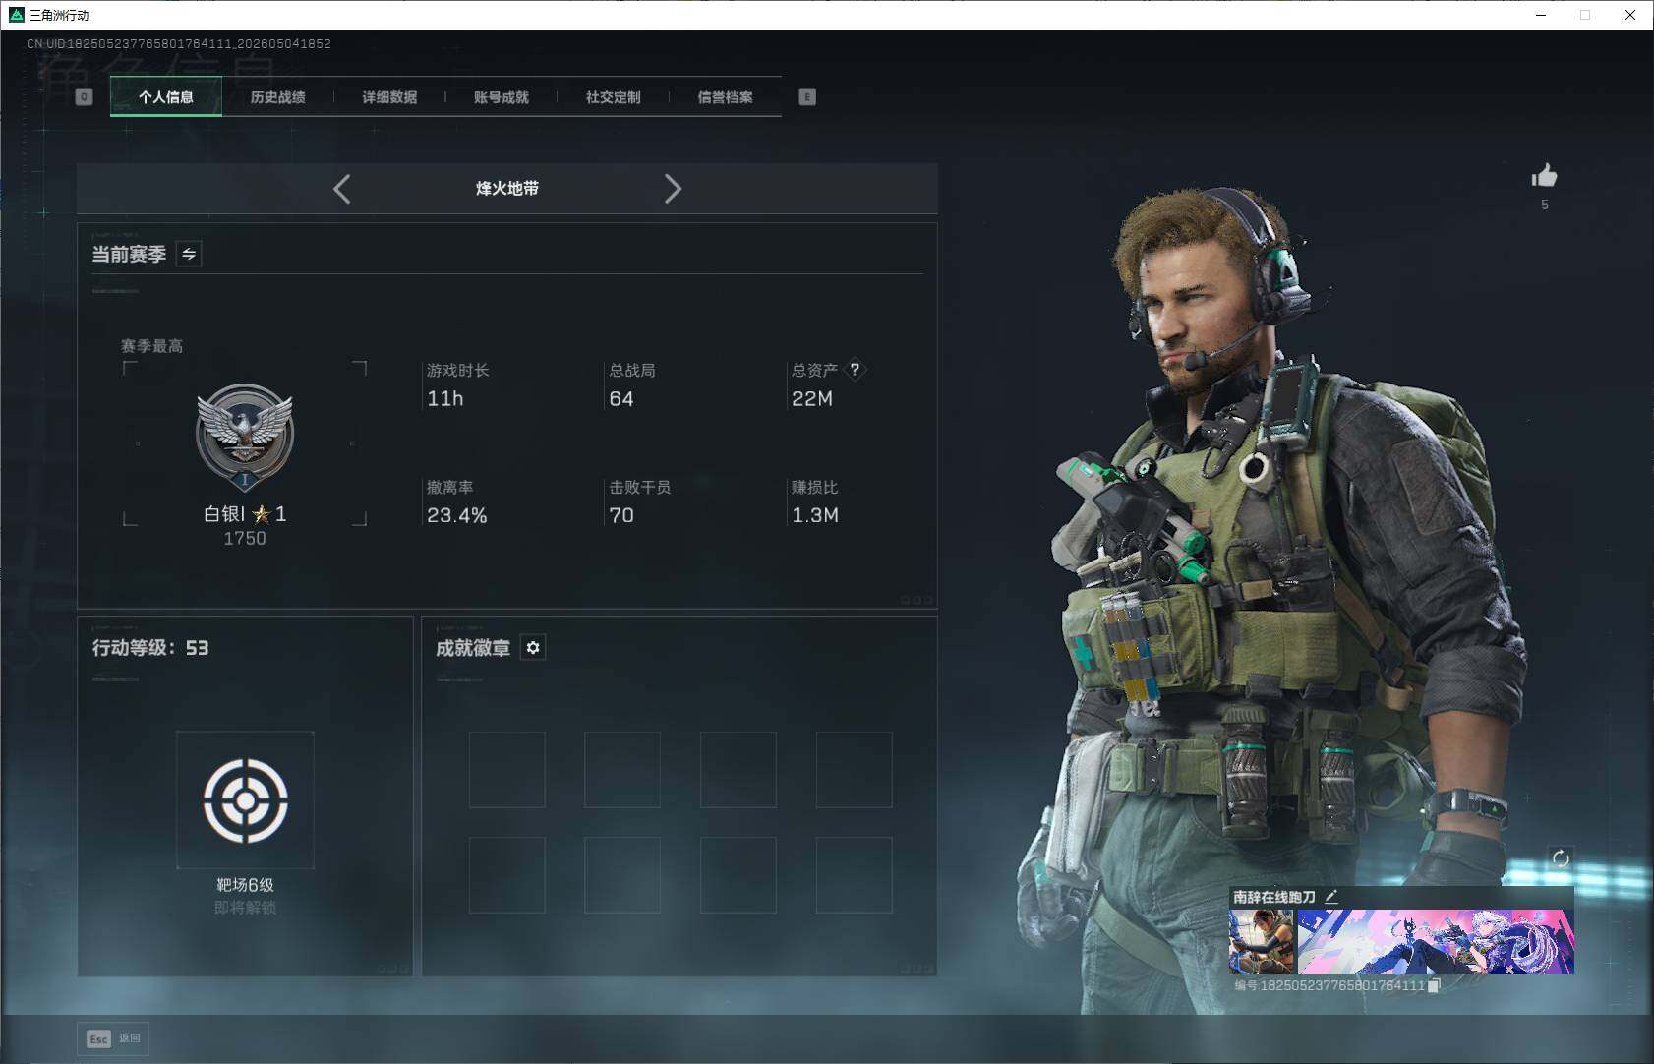Click the rank score 1750
This screenshot has width=1654, height=1064.
pyautogui.click(x=245, y=538)
